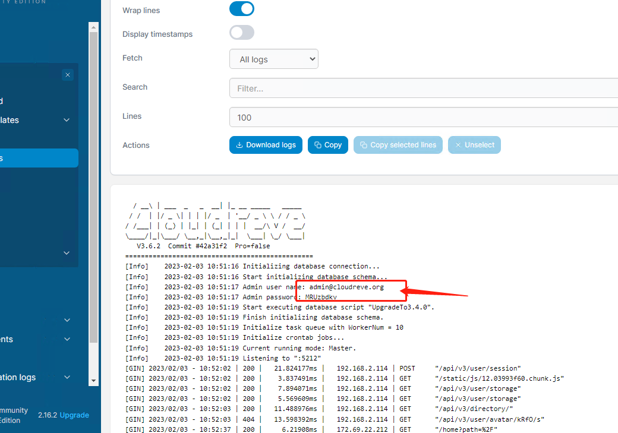Viewport: 618px width, 433px height.
Task: Disable the Wrap lines toggle
Action: tap(242, 9)
